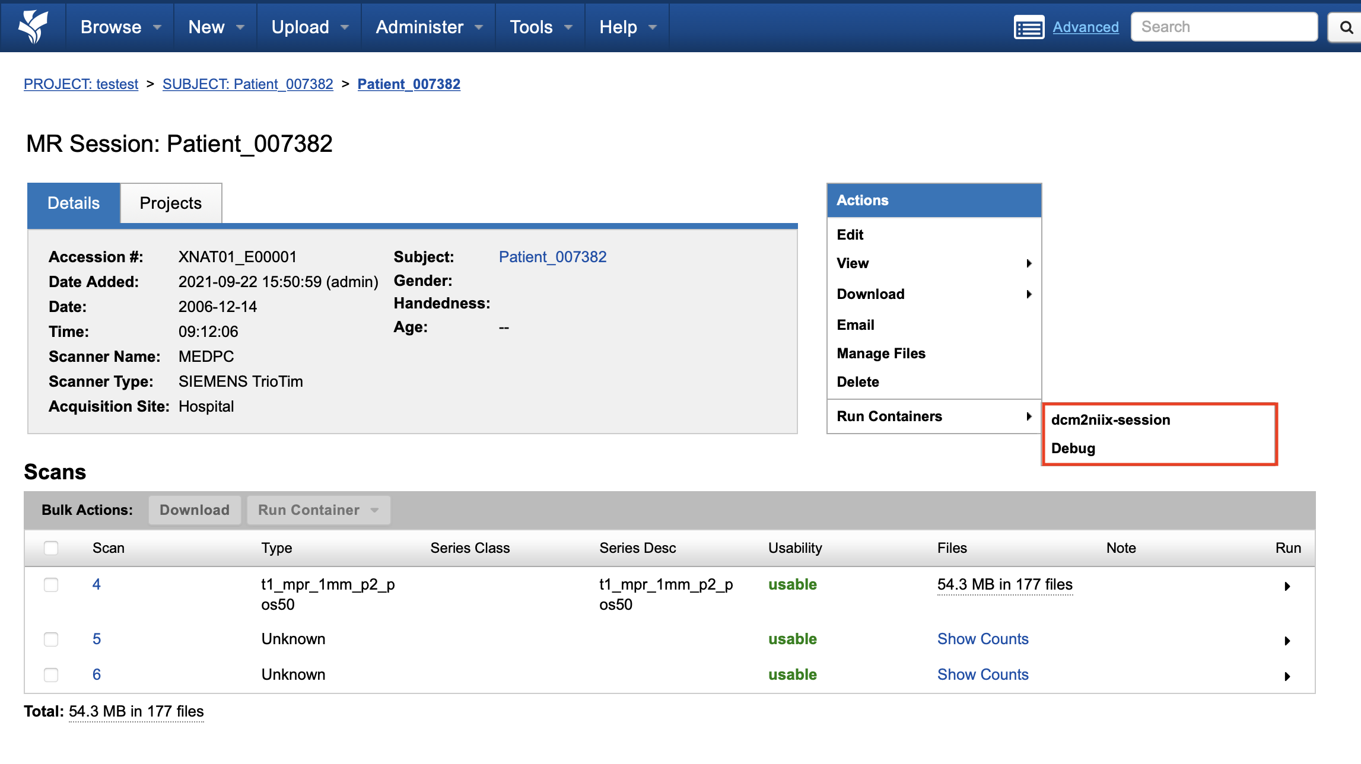Viewport: 1361px width, 764px height.
Task: Select the checkbox for scan 6
Action: click(51, 675)
